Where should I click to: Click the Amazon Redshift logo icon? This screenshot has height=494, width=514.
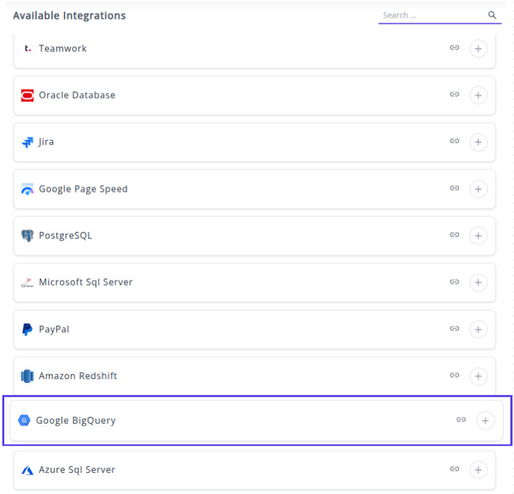coord(27,376)
